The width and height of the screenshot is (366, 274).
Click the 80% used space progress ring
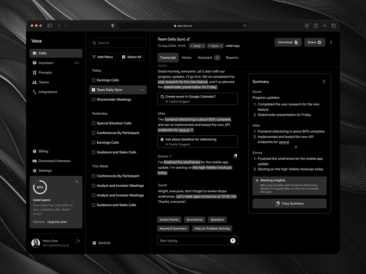(x=40, y=187)
